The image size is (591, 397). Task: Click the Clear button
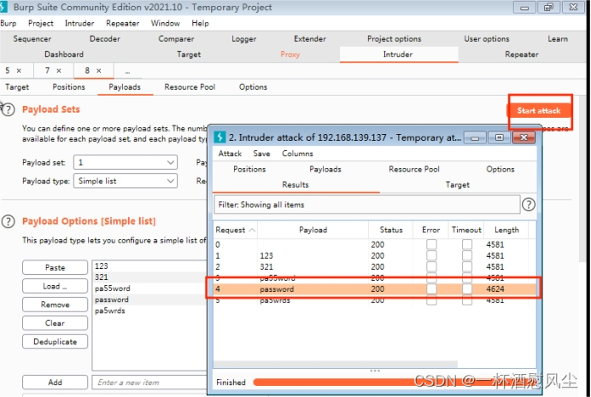55,323
